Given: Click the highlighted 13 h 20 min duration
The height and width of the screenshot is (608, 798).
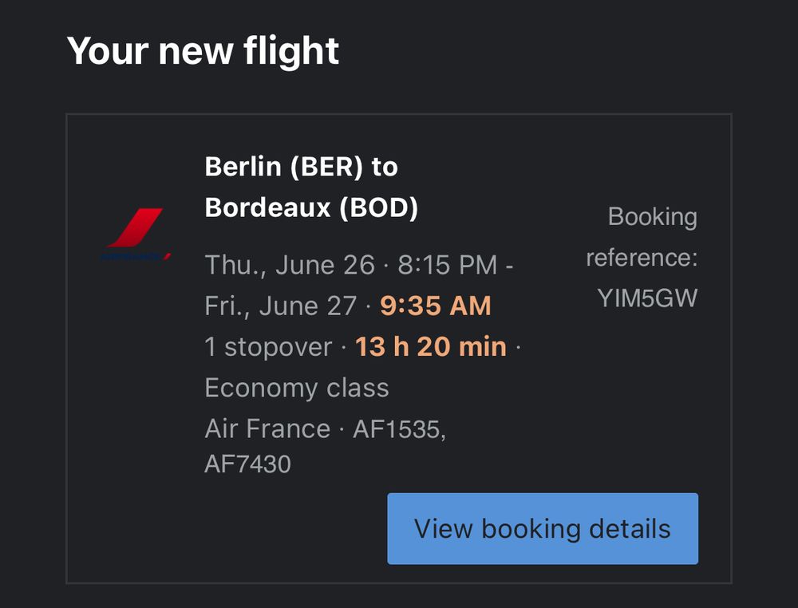Looking at the screenshot, I should coord(431,347).
